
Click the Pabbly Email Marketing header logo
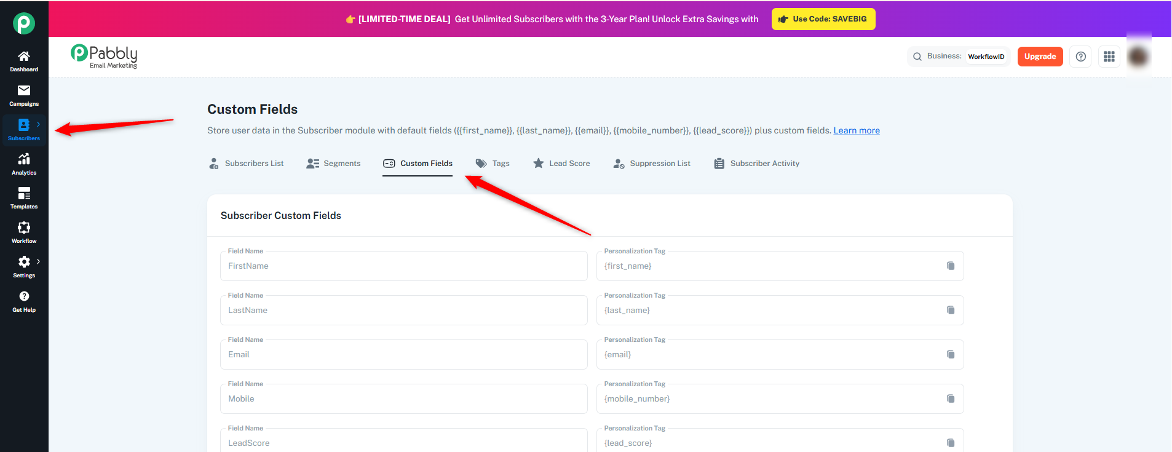click(x=104, y=56)
